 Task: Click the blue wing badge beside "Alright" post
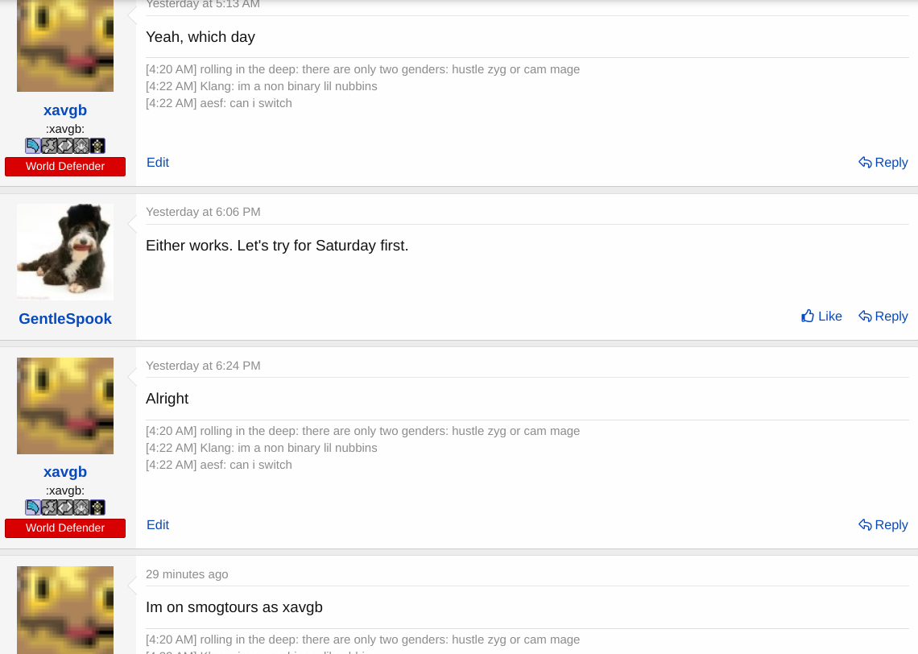tap(33, 507)
